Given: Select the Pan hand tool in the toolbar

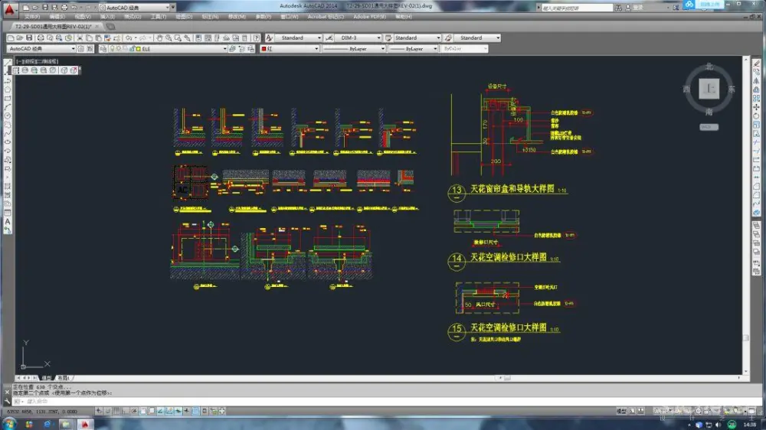Looking at the screenshot, I should 159,37.
